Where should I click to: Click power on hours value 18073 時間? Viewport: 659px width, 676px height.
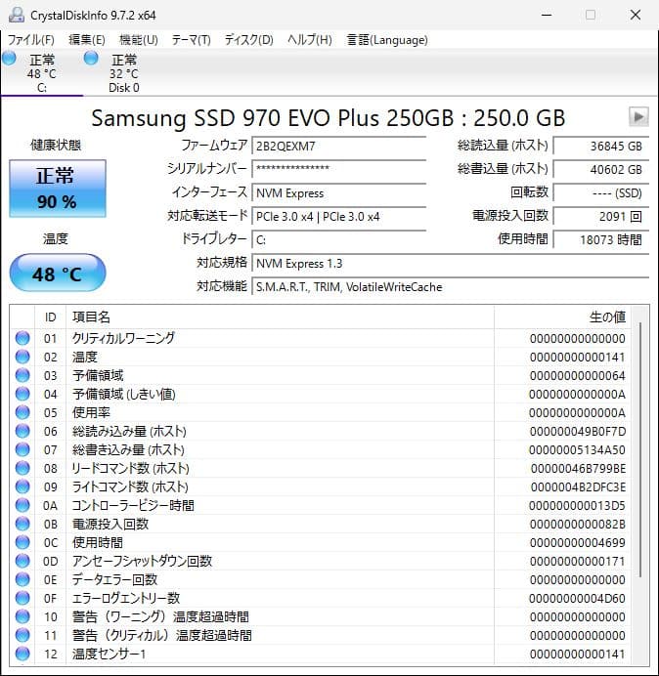[600, 239]
